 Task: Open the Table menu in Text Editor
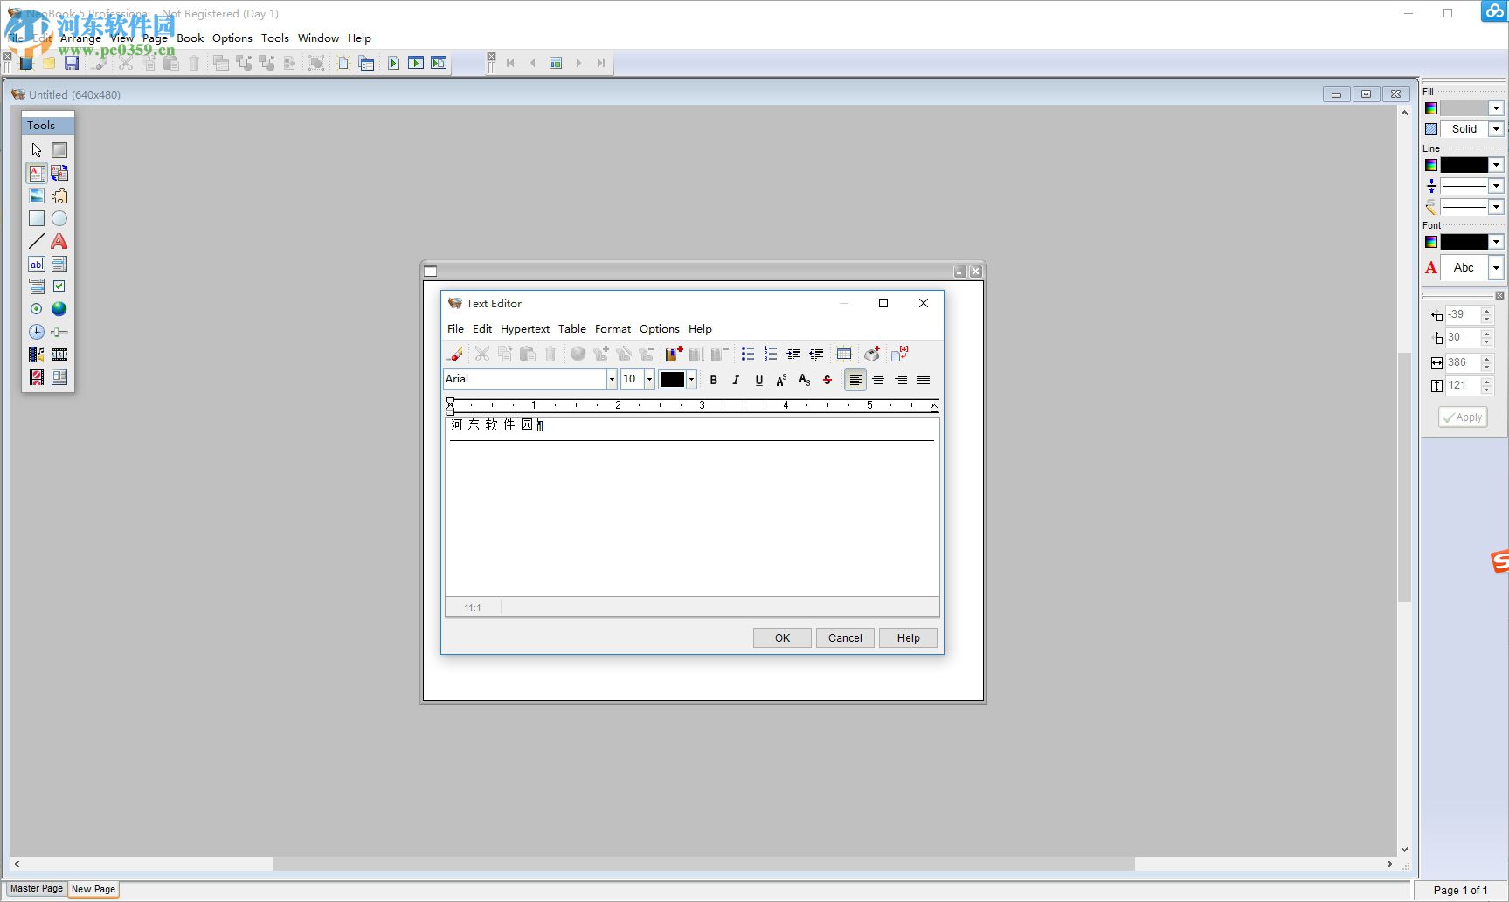point(572,329)
